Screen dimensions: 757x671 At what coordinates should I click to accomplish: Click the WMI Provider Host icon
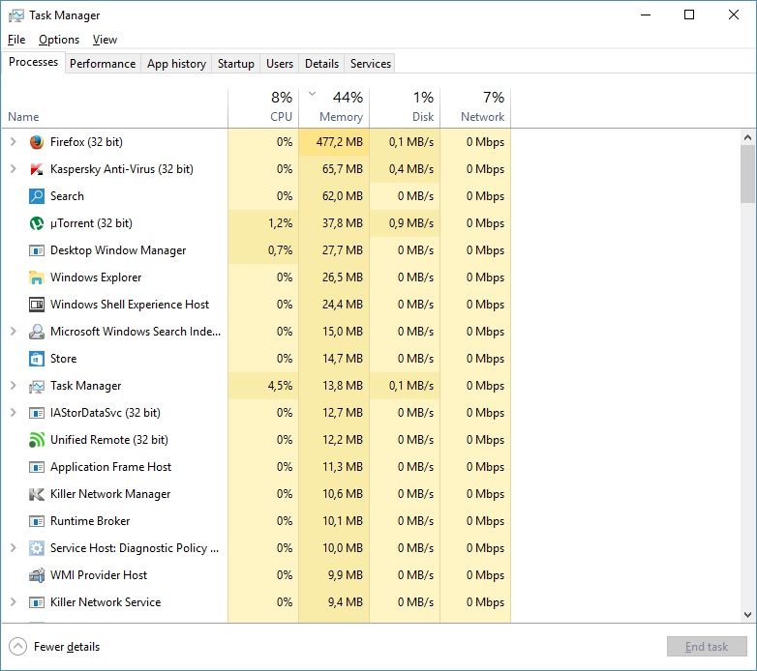[x=37, y=575]
